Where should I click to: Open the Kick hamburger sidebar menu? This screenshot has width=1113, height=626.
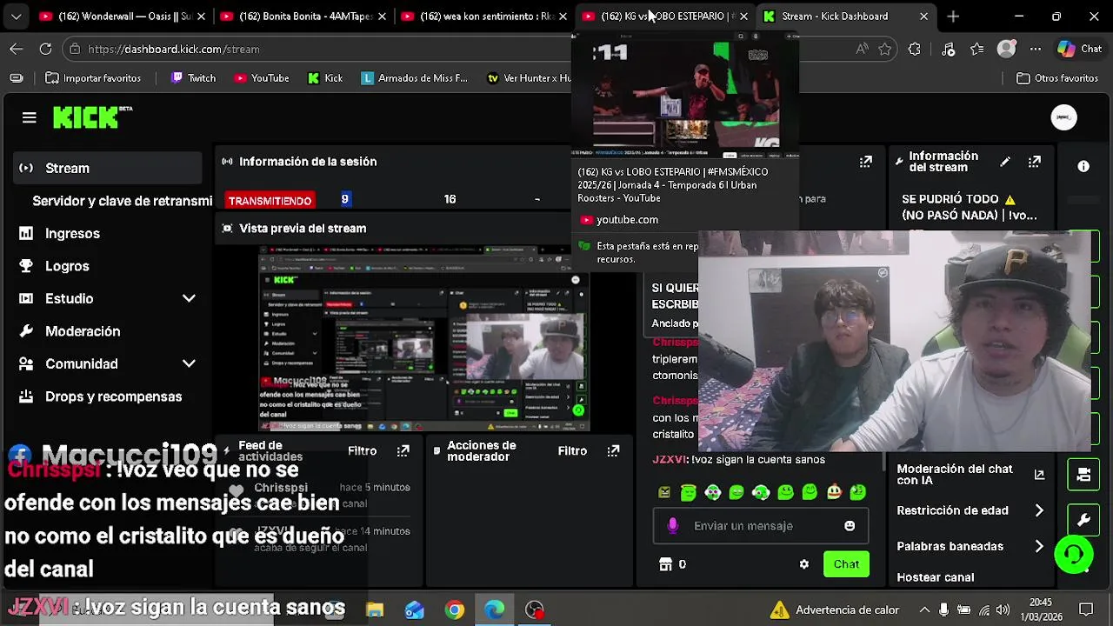pyautogui.click(x=29, y=117)
